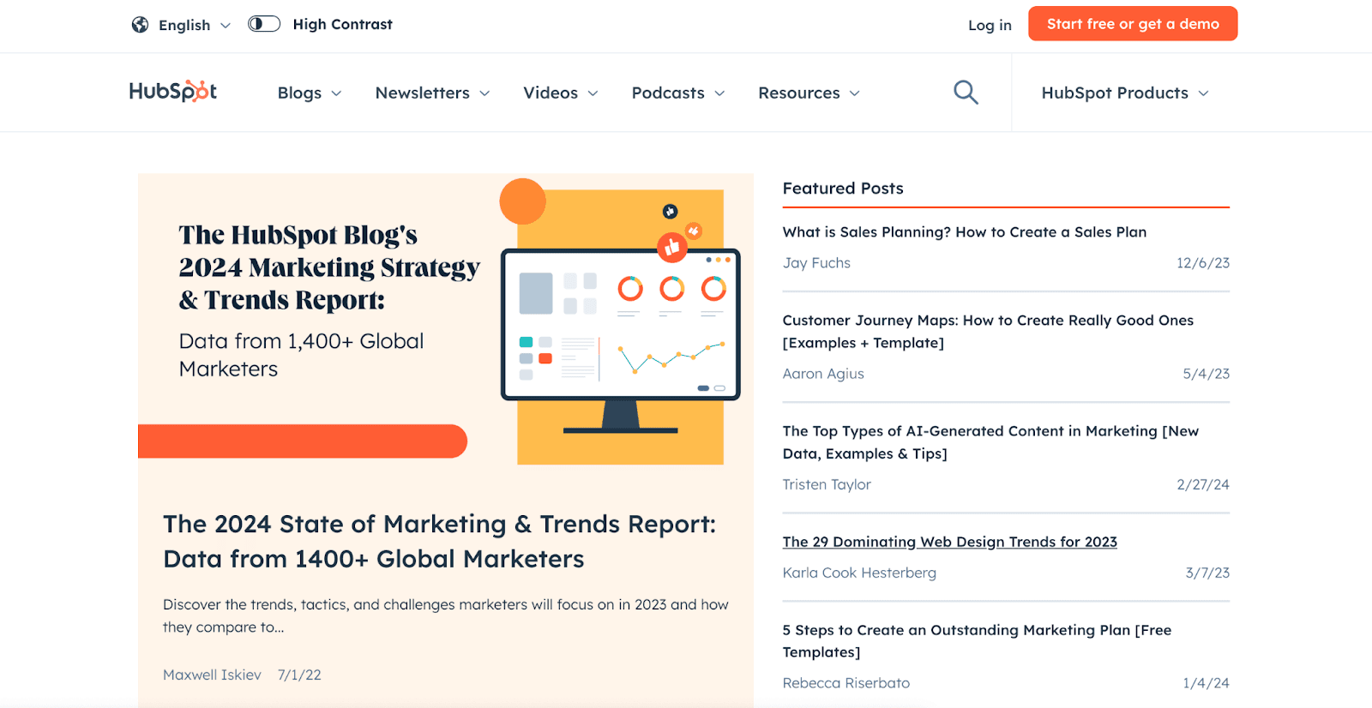The width and height of the screenshot is (1372, 708).
Task: Open the Customer Journey Maps post
Action: point(988,331)
